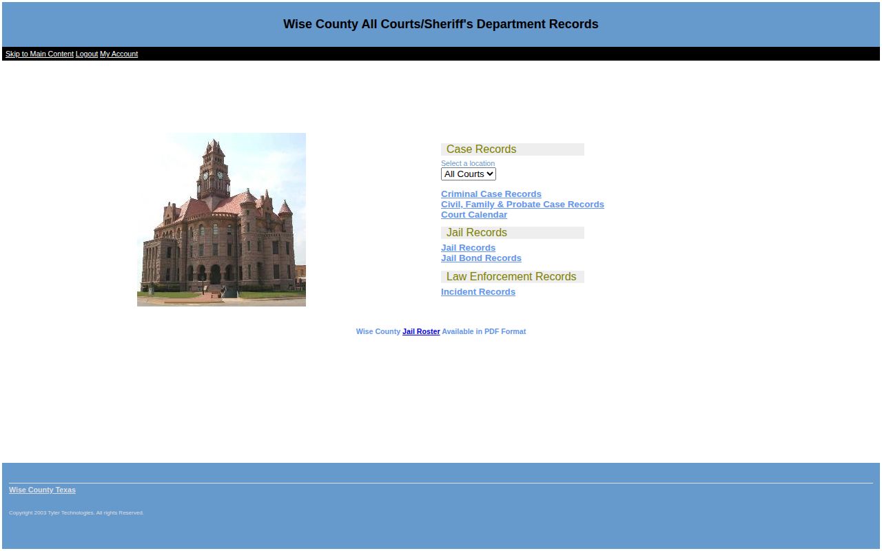
Task: Click the Wise County page title
Action: (x=441, y=24)
